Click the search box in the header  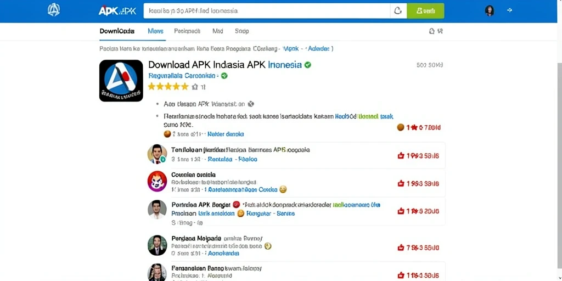(x=267, y=11)
